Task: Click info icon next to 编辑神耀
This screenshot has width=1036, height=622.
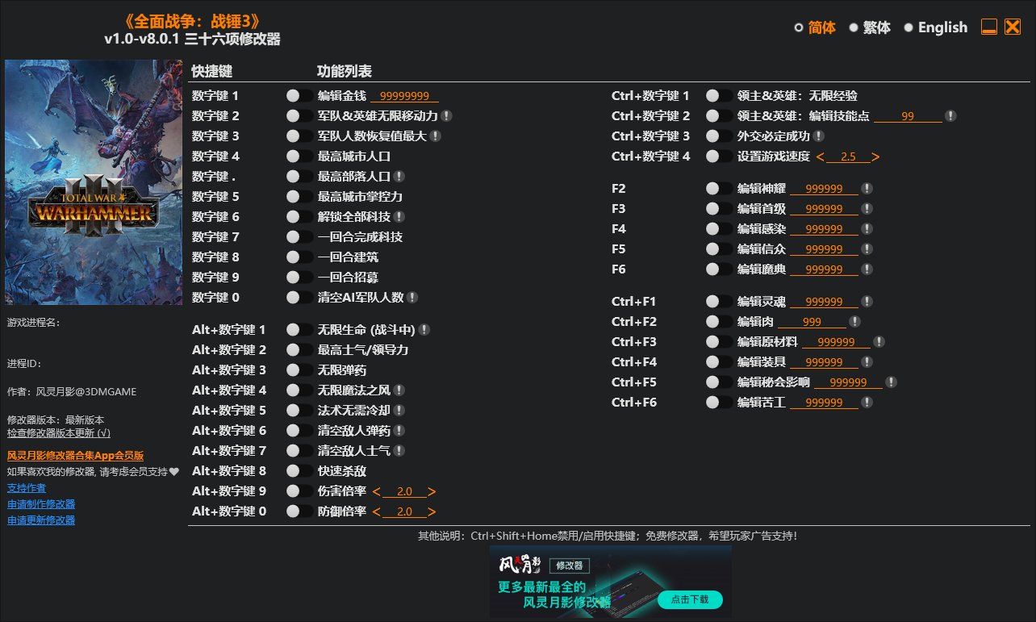Action: click(x=867, y=189)
